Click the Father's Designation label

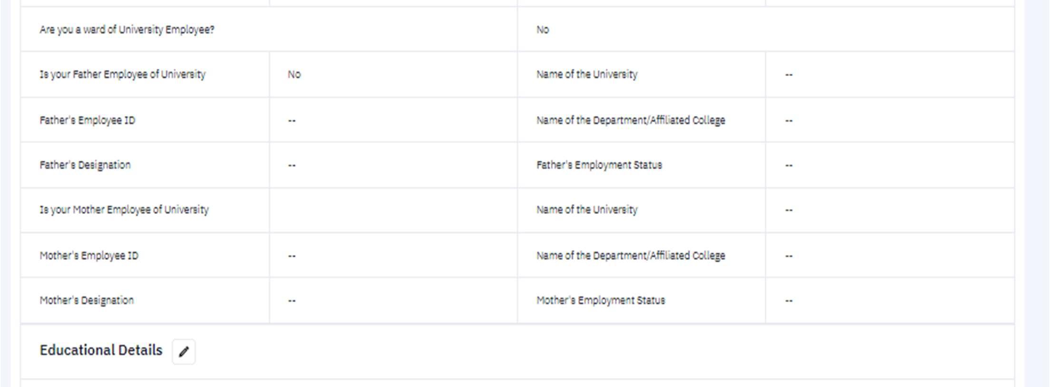click(85, 165)
